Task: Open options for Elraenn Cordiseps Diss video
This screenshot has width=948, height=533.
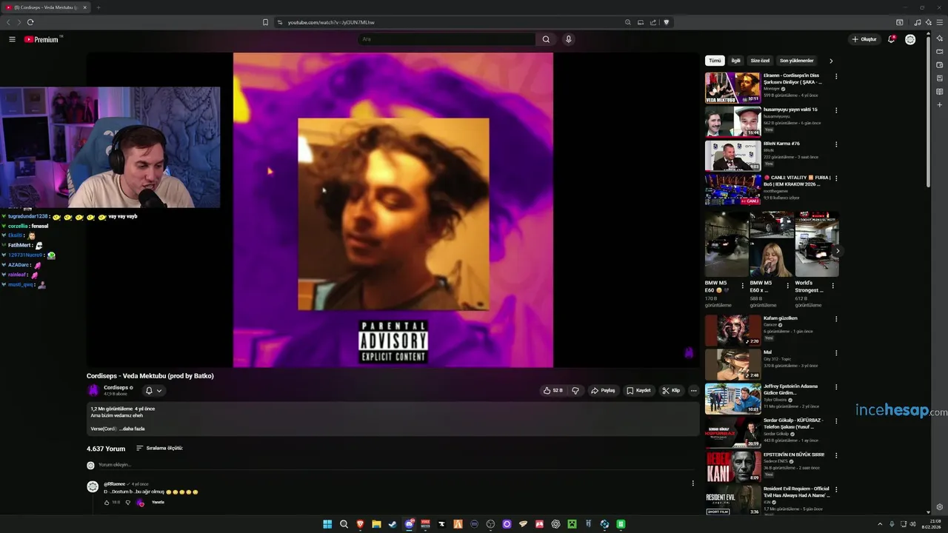Action: pos(836,76)
